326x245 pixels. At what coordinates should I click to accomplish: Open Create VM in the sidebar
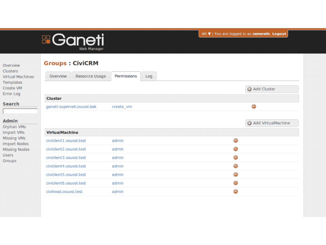12,88
